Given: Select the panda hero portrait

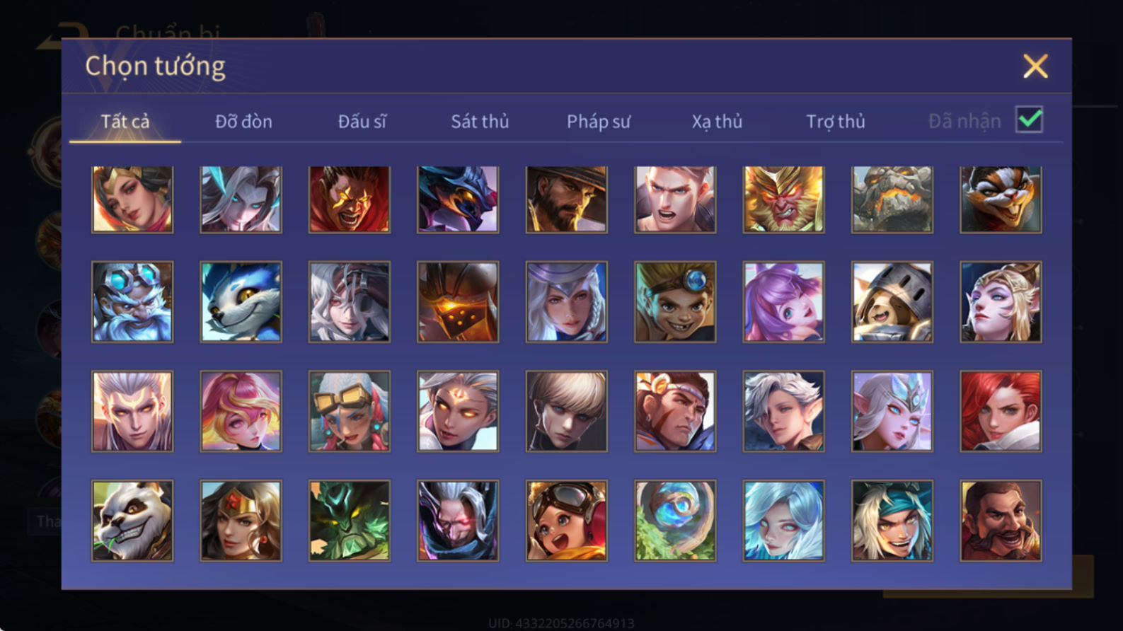Looking at the screenshot, I should click(132, 521).
